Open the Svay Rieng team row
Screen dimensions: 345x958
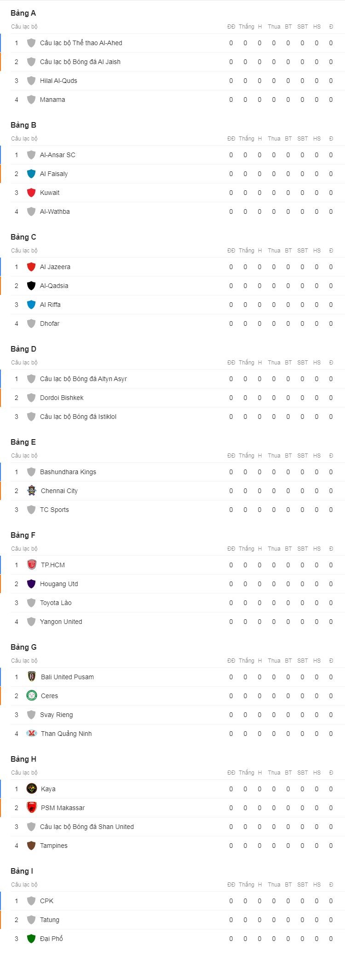tap(178, 715)
